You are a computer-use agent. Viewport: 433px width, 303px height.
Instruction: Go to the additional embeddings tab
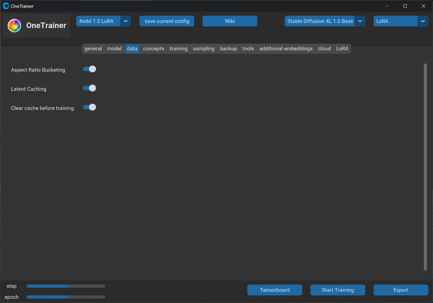(x=286, y=49)
